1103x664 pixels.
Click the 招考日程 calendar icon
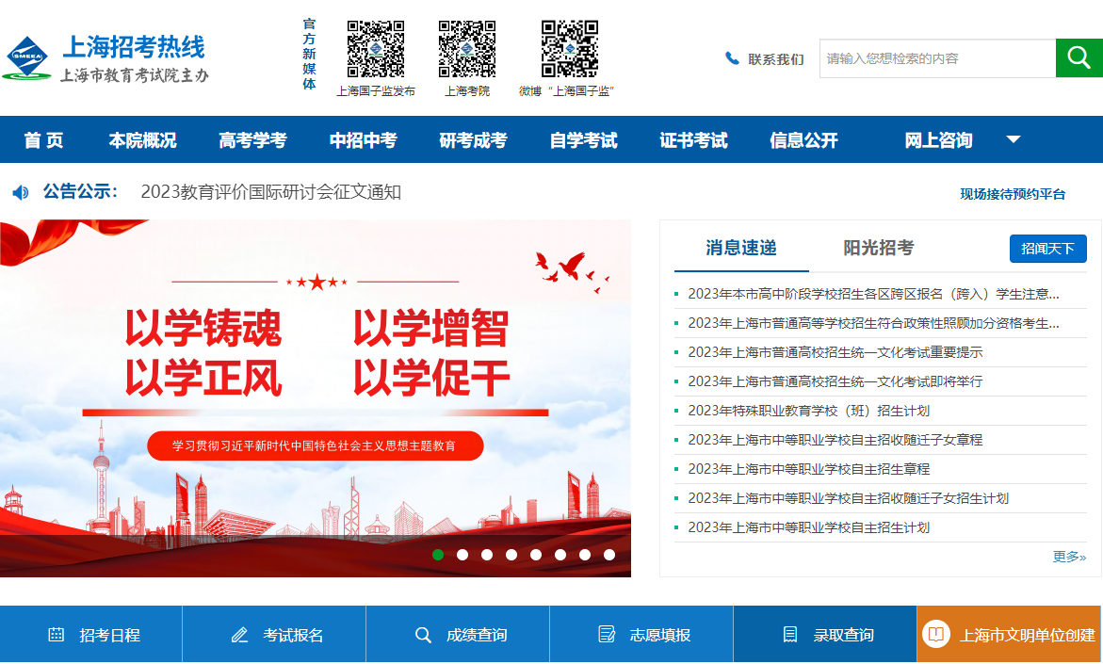pyautogui.click(x=57, y=635)
